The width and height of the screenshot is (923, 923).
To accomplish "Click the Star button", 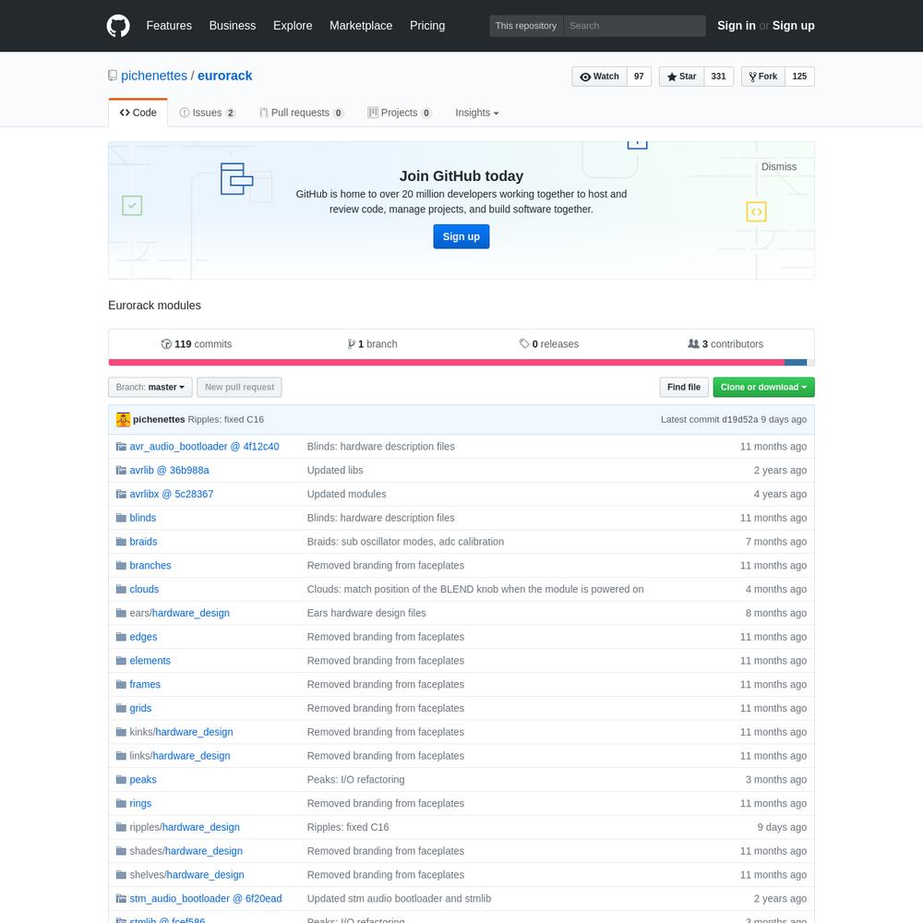I will (682, 77).
